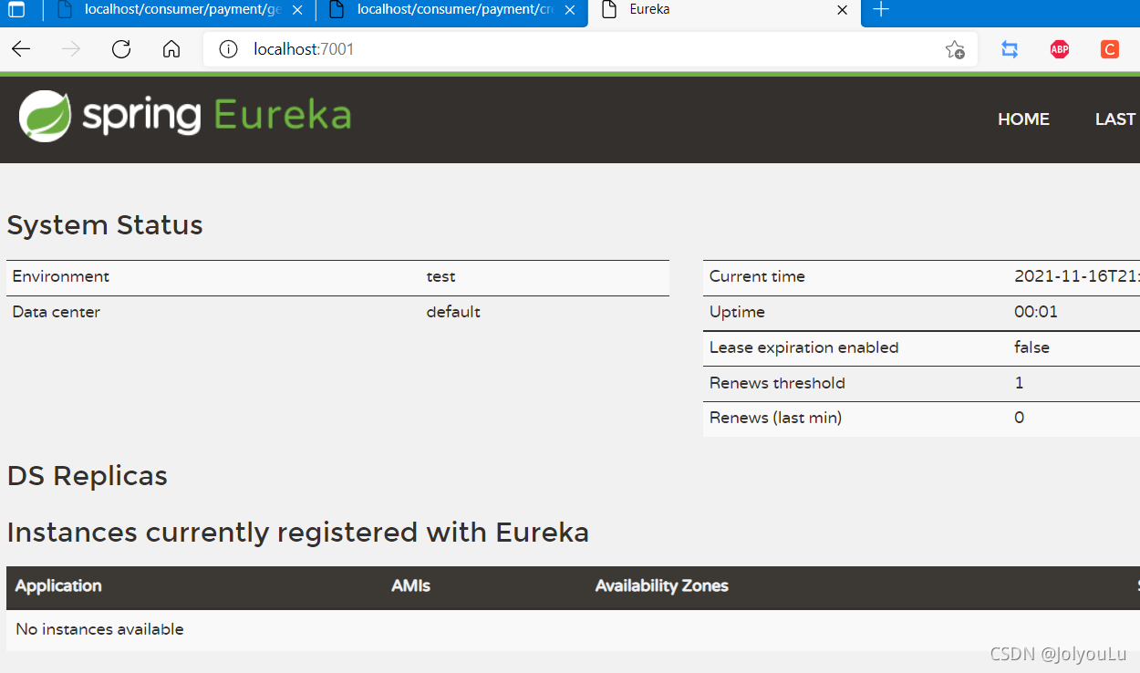The height and width of the screenshot is (673, 1140).
Task: Select the Renews threshold value 1
Action: click(1019, 383)
